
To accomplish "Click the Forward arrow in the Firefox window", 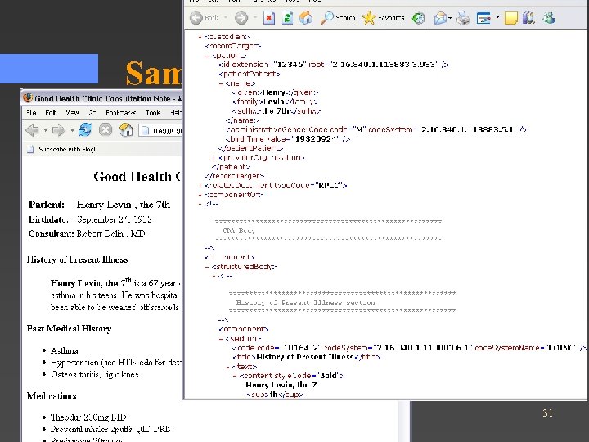I will click(59, 130).
